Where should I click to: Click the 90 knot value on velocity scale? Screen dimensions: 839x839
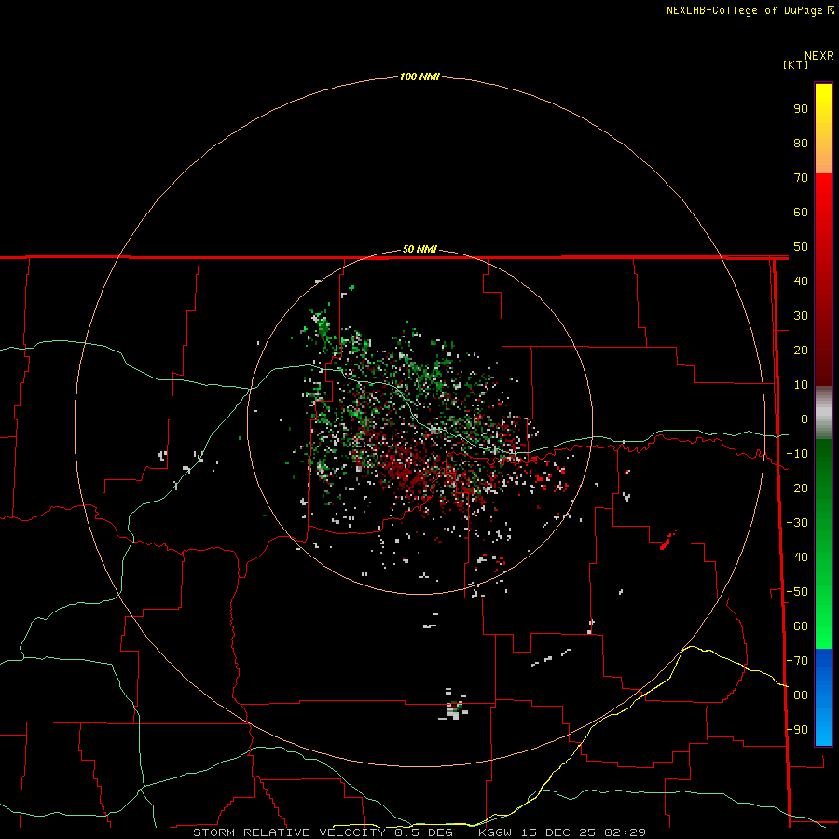(801, 109)
